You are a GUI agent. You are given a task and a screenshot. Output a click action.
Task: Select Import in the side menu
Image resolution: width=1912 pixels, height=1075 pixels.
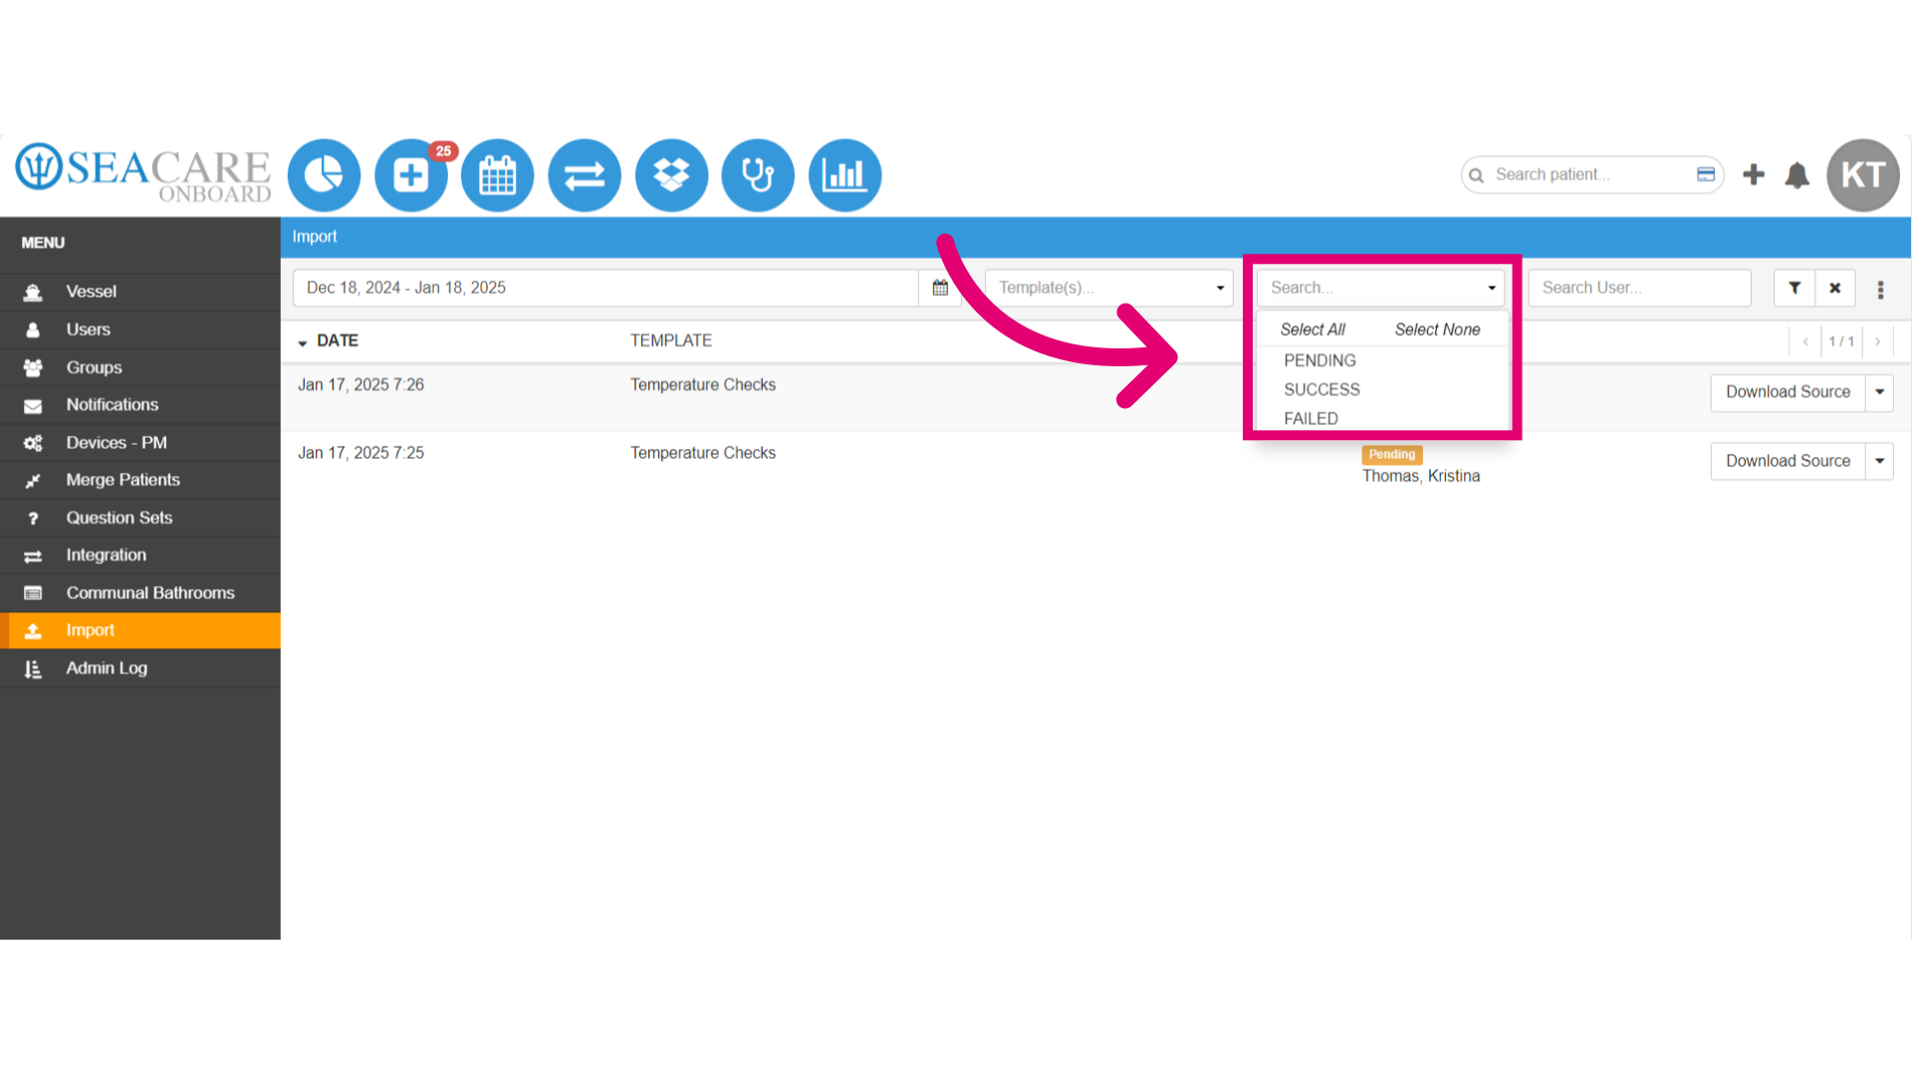click(140, 630)
